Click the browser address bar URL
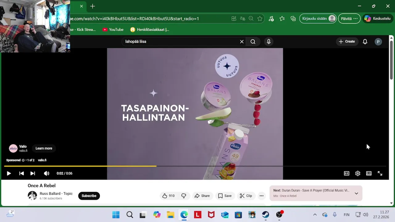Viewport: 395px width, 222px height. click(135, 18)
